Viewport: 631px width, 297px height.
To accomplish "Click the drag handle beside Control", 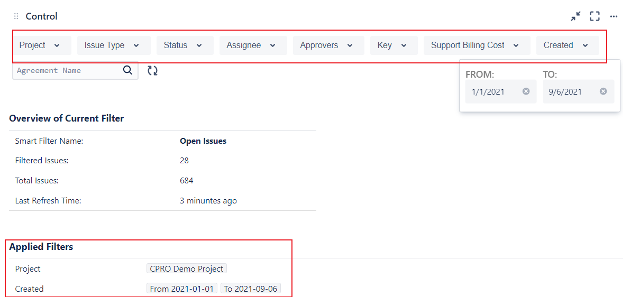I will point(16,16).
